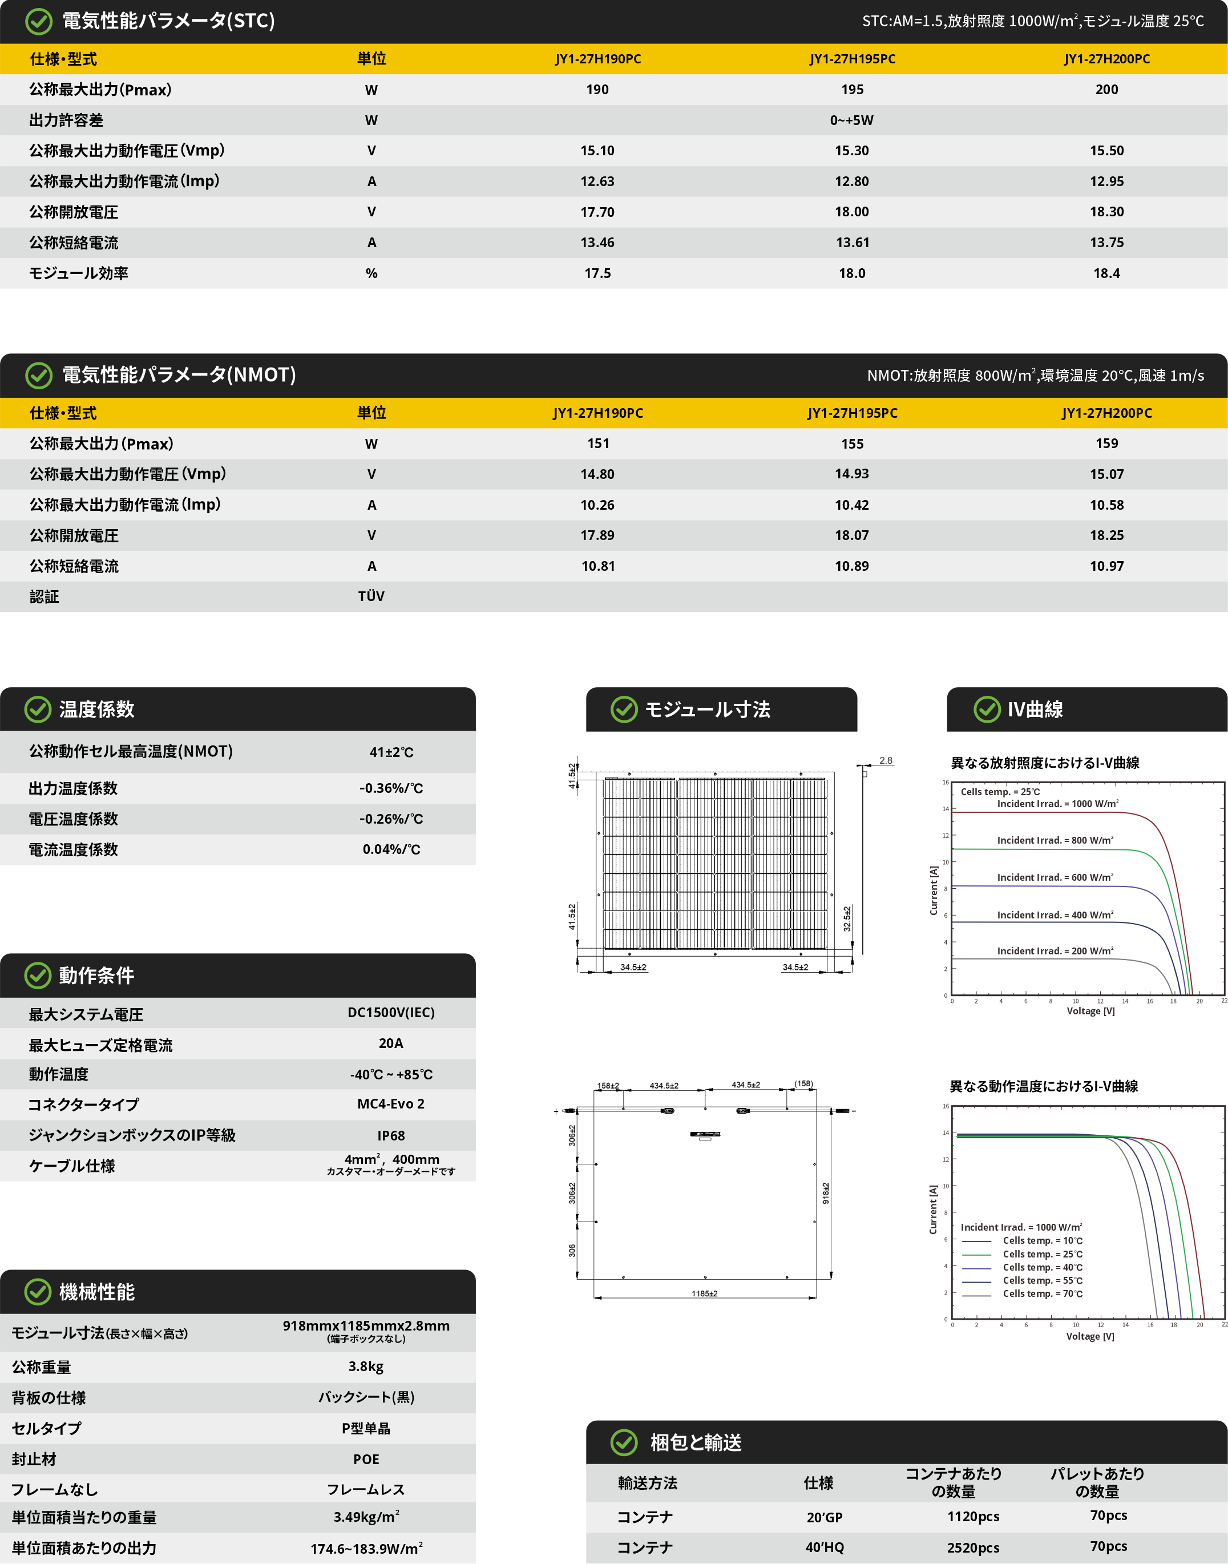The height and width of the screenshot is (1564, 1228).
Task: Click the STC open-circuit voltage 17.70
Action: [597, 212]
